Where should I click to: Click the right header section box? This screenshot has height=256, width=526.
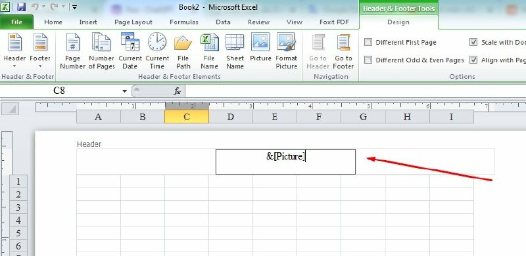pyautogui.click(x=425, y=161)
